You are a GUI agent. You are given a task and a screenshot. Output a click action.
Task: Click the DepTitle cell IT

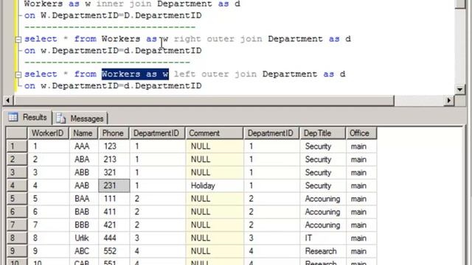(323, 238)
